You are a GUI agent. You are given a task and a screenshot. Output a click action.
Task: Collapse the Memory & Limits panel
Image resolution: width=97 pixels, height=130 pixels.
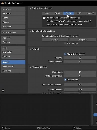click(x=30, y=67)
